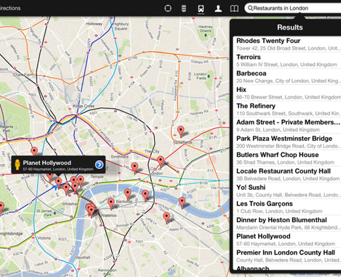Screen dimensions: 341x277
Task: Select Rhodes Twenty Four result
Action: point(287,44)
